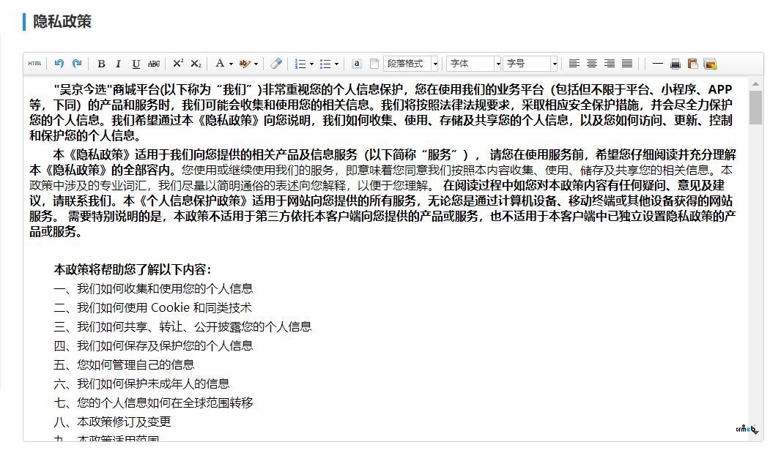This screenshot has width=770, height=453.
Task: Click the line 七、您的个人信息如何在全球范围转移
Action: [x=153, y=403]
